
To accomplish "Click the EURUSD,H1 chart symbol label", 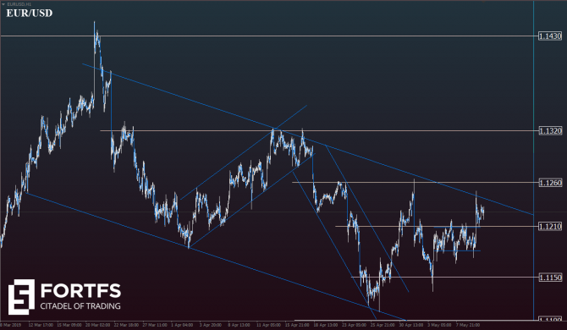I will tap(19, 4).
